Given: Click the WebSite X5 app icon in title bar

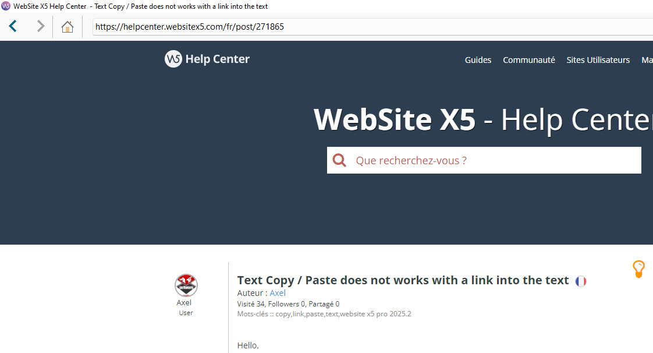Looking at the screenshot, I should [6, 6].
